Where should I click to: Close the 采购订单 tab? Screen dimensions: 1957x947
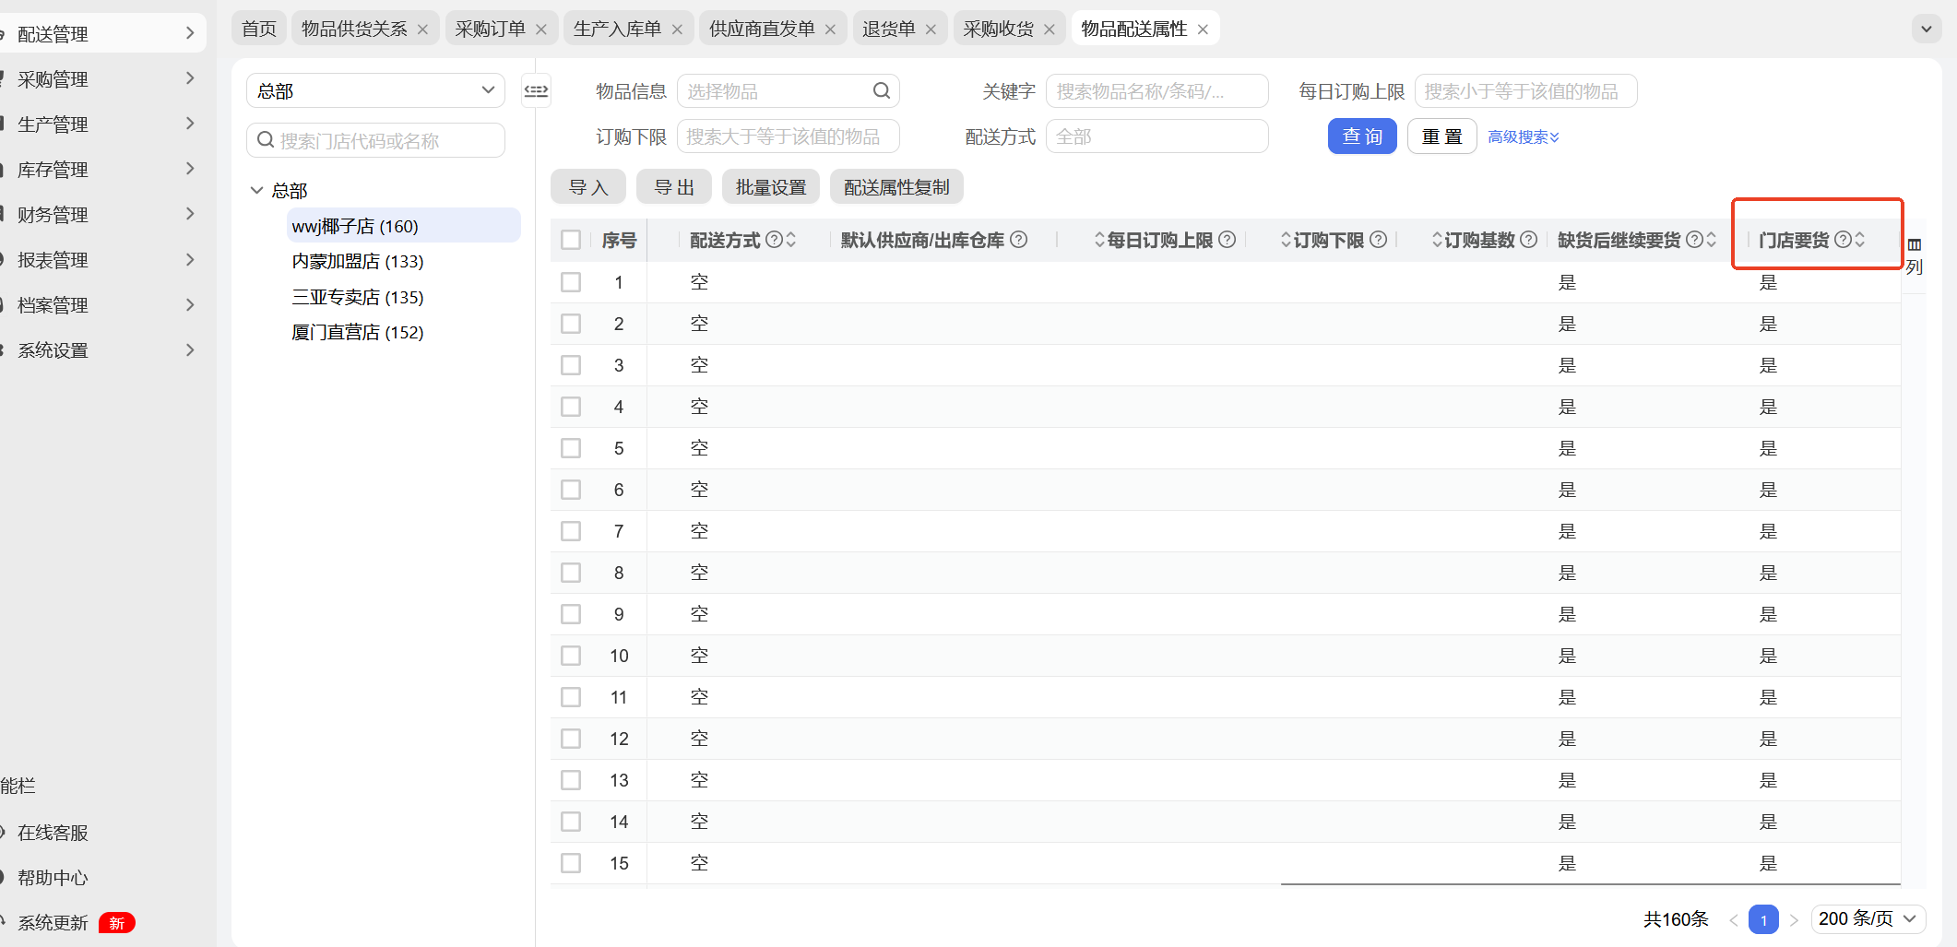point(541,30)
